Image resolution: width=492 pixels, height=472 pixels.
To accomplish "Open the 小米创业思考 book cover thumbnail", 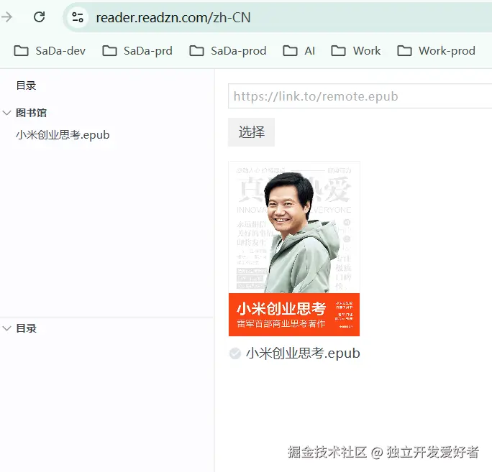I will tap(294, 249).
